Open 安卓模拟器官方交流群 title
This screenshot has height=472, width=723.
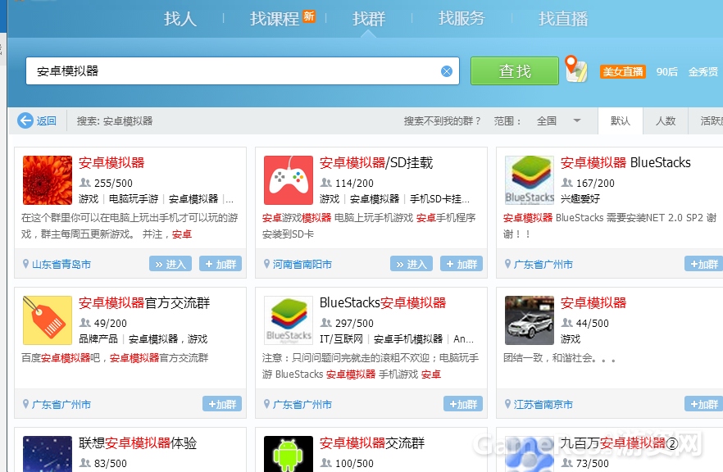pos(144,303)
